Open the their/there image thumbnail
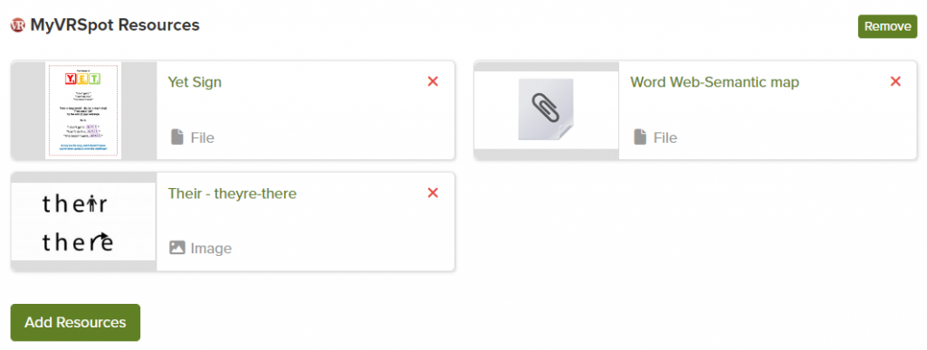The width and height of the screenshot is (927, 350). point(83,222)
